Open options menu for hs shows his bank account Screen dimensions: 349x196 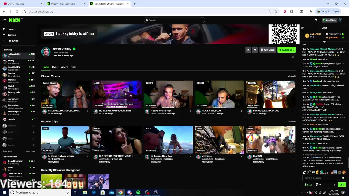88,156
